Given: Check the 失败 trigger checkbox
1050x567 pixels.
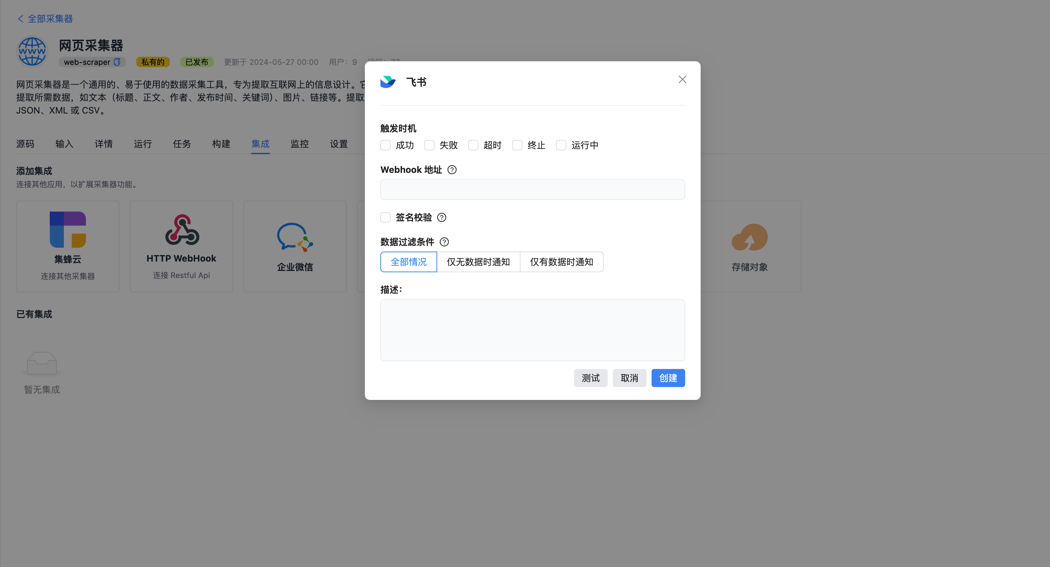Looking at the screenshot, I should 429,145.
